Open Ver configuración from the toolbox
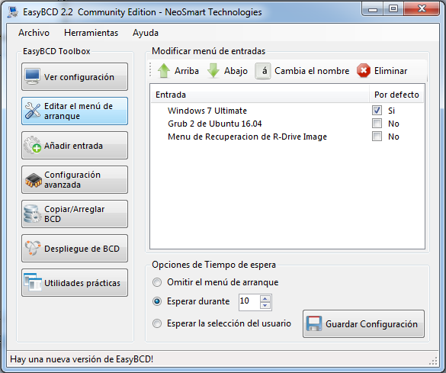This screenshot has height=373, width=446. 75,77
